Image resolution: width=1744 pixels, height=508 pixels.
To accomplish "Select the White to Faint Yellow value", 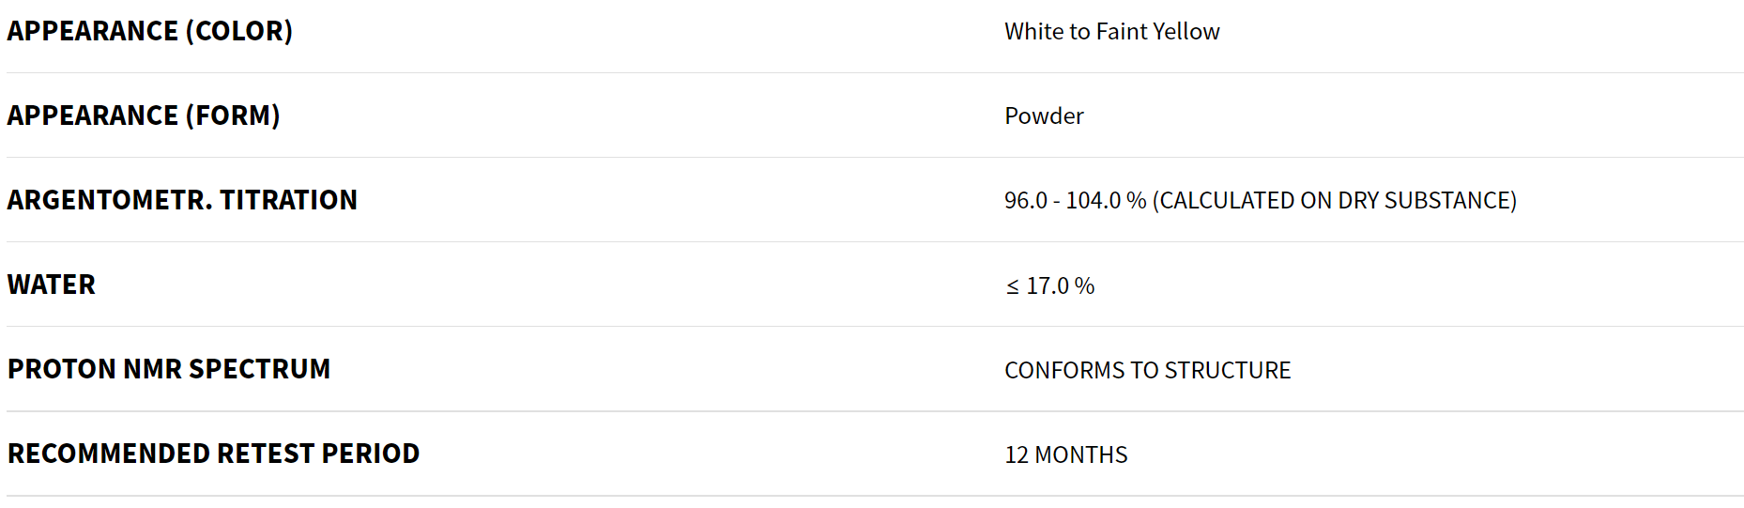I will coord(1112,32).
